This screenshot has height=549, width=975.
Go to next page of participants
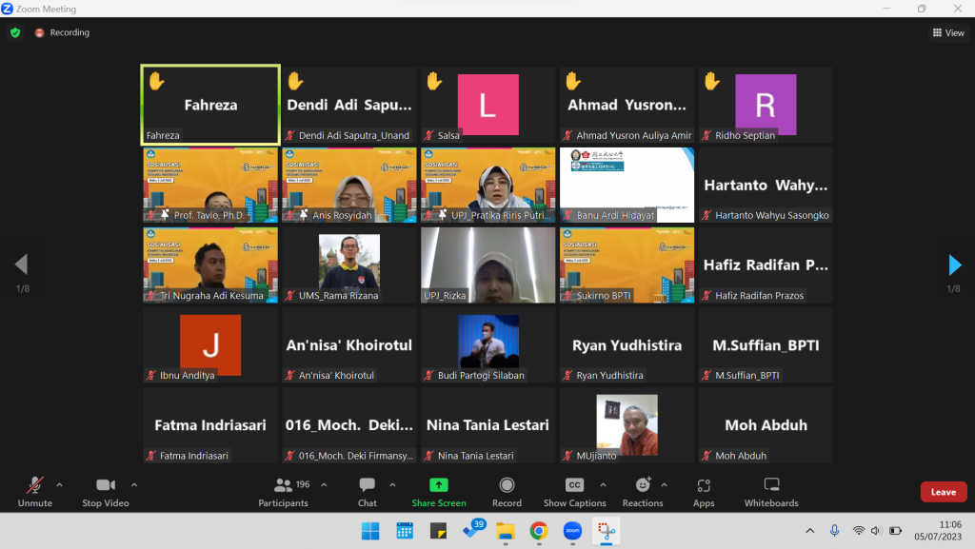pos(955,265)
